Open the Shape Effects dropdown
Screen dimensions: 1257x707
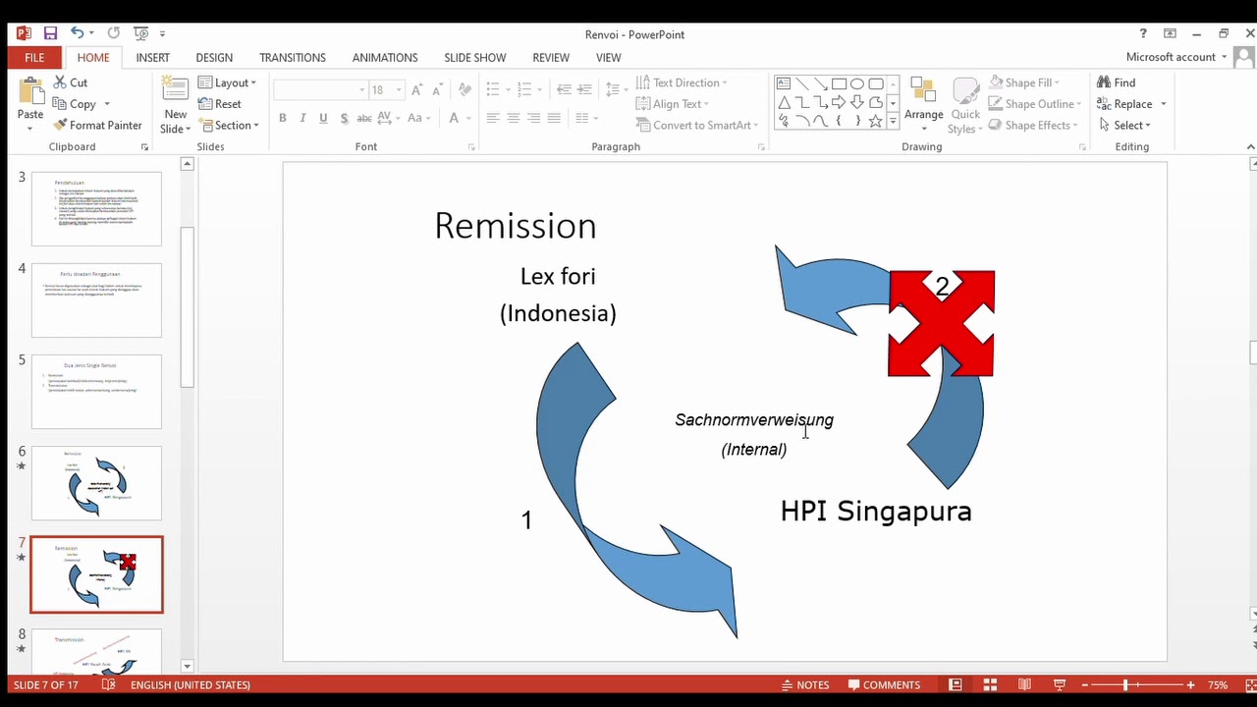pyautogui.click(x=1034, y=125)
